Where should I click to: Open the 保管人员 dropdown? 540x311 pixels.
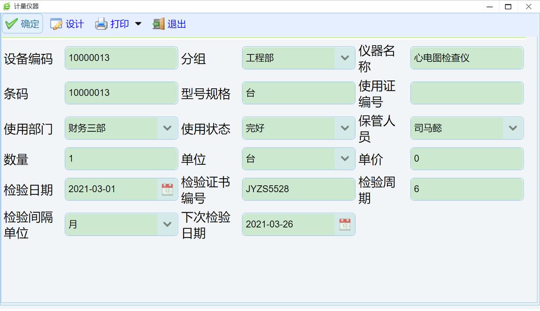(x=513, y=128)
